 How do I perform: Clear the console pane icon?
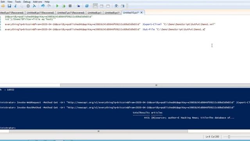point(34,6)
